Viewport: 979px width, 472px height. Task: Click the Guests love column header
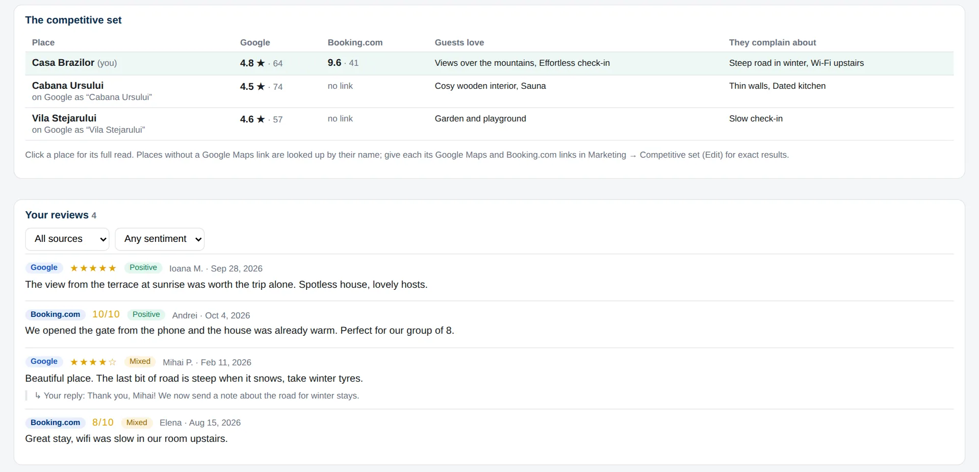(459, 43)
